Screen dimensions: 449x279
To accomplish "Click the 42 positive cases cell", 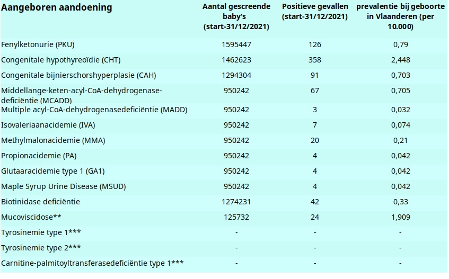I will 315,202.
